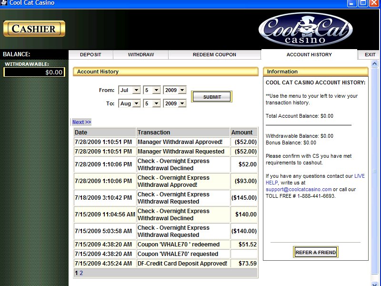The image size is (381, 286).
Task: Click the Account History panel heading
Action: click(x=165, y=71)
